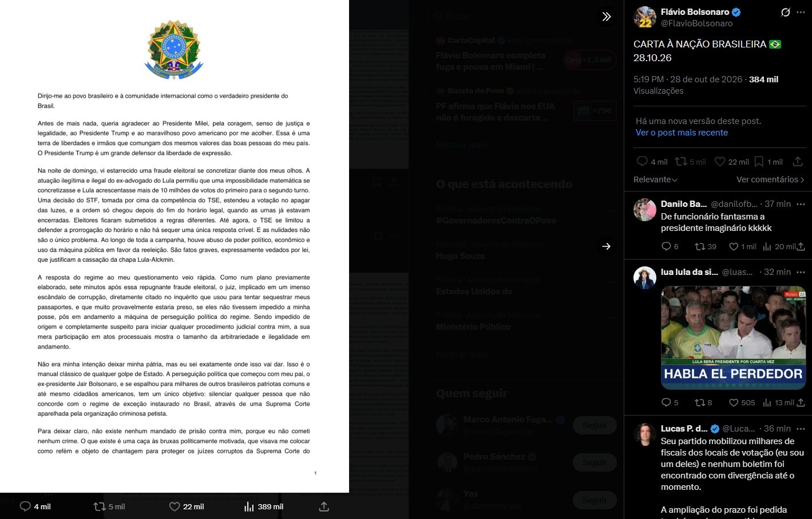Like the main post showing 22 mil in side panel
812x519 pixels.
[731, 162]
